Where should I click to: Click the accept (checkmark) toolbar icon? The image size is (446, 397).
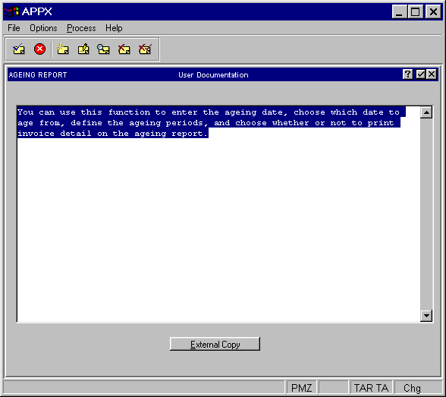[x=19, y=49]
